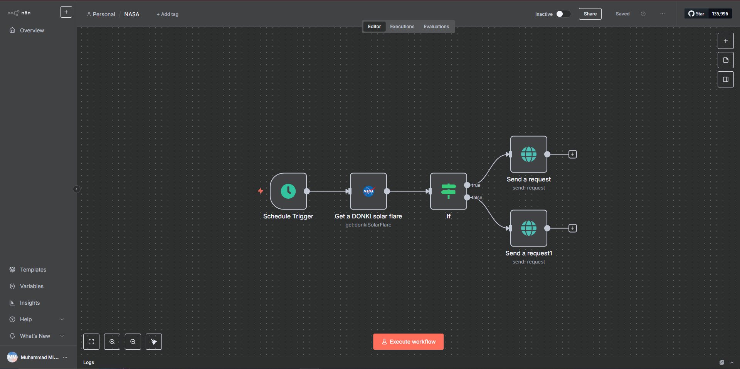
Task: Click the top Send a request globe node
Action: coord(528,154)
